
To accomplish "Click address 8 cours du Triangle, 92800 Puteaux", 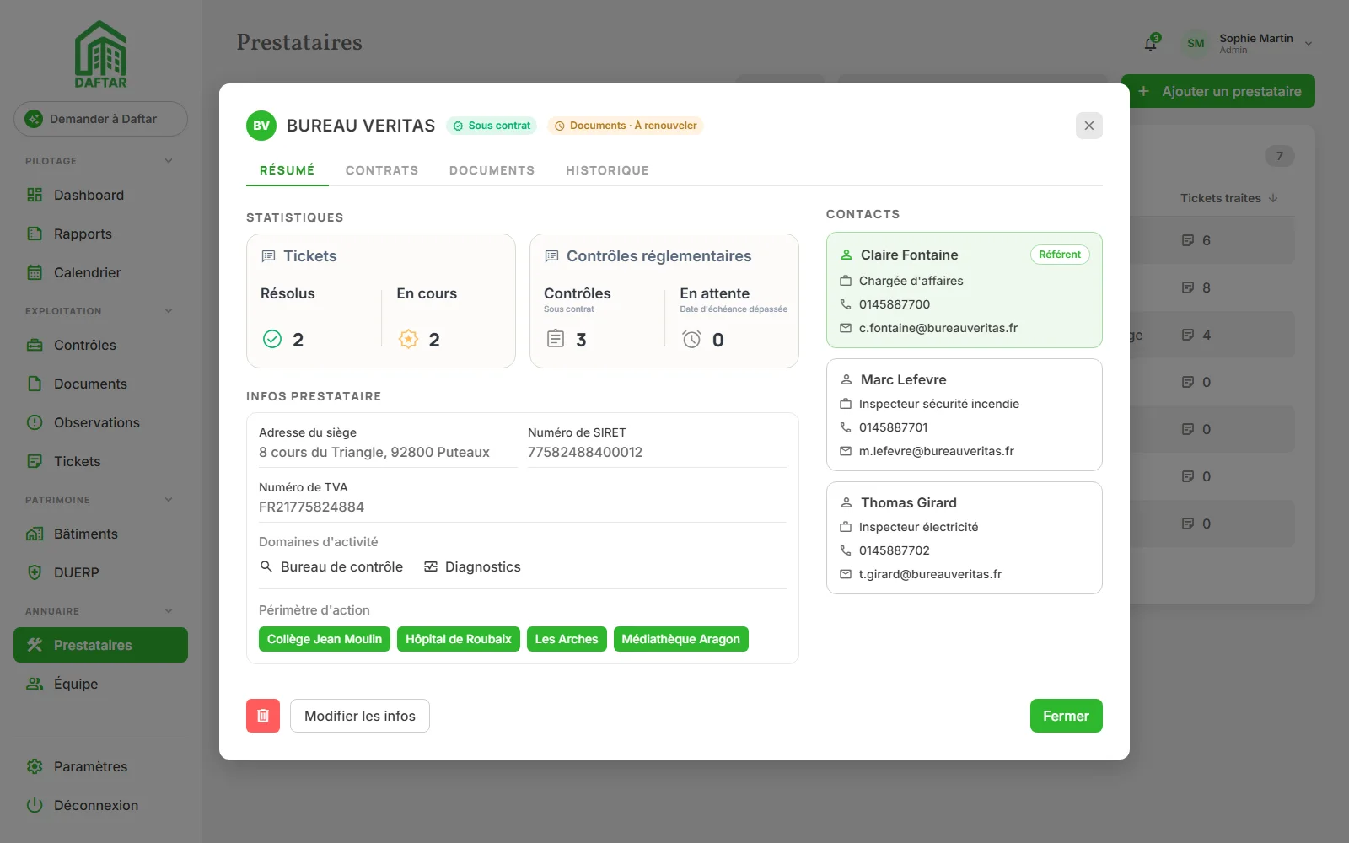I will 374,453.
